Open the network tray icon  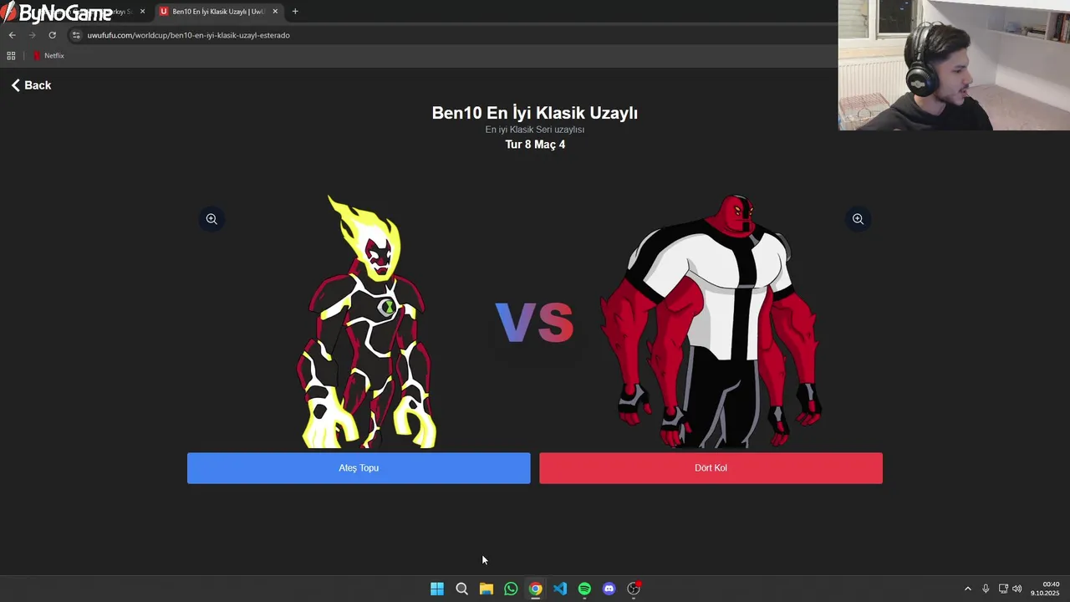coord(1003,589)
